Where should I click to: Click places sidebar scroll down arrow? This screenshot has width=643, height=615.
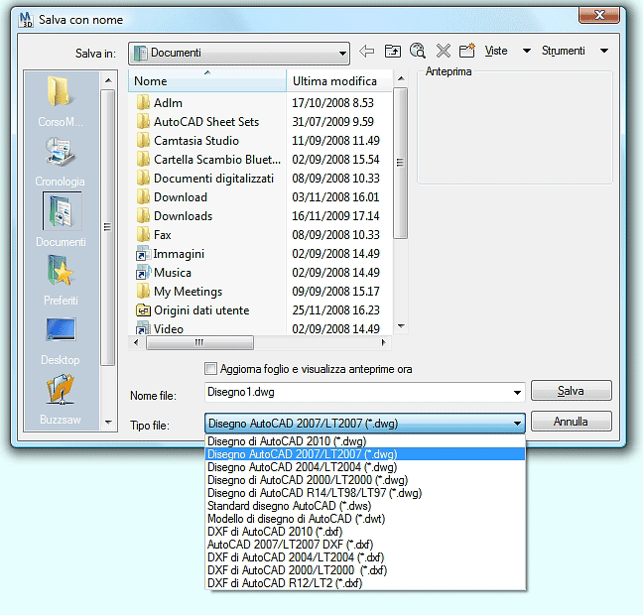(108, 422)
